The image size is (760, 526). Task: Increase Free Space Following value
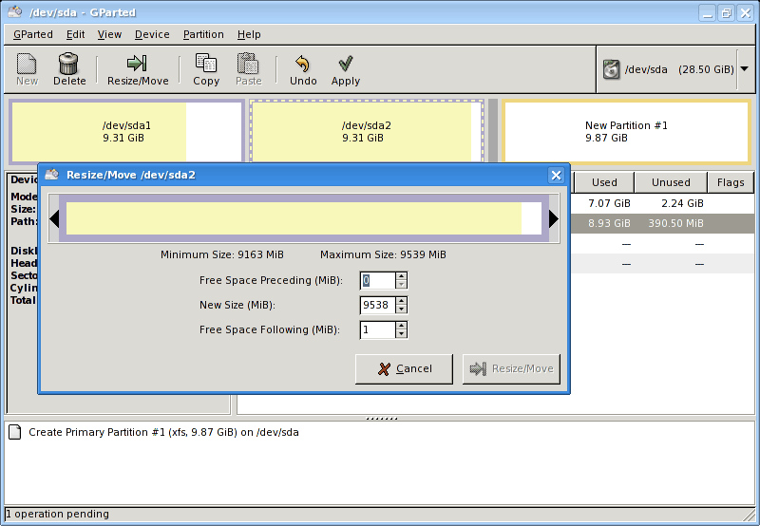click(x=402, y=326)
